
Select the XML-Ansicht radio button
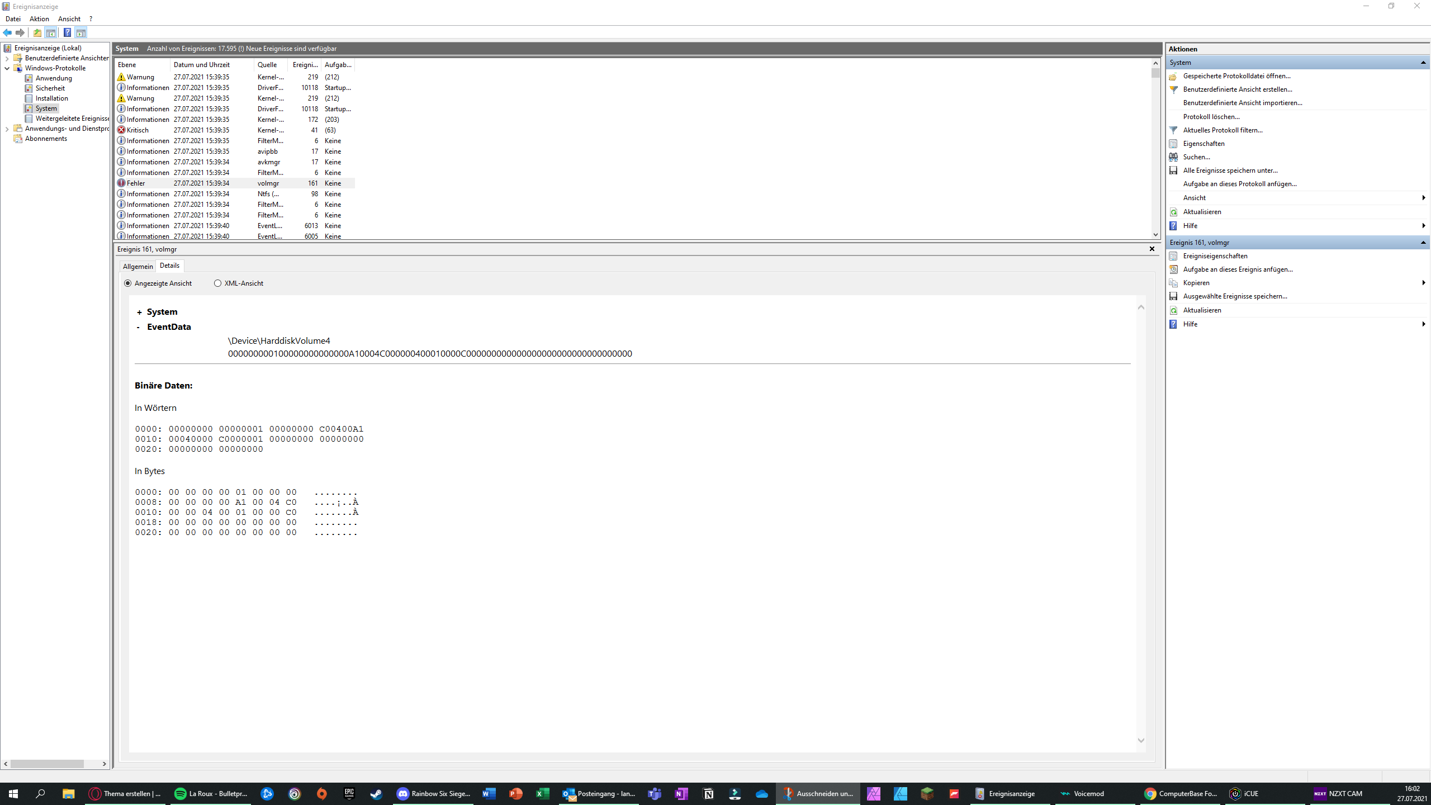point(217,283)
